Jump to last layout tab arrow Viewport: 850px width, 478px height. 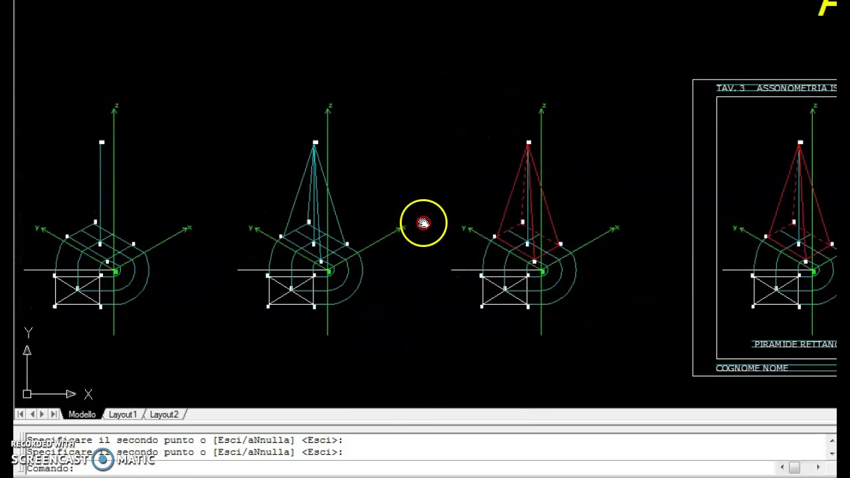click(x=53, y=414)
